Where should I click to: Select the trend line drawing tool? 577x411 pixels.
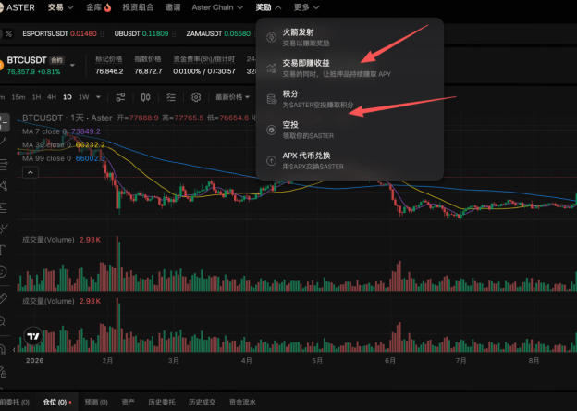tap(3, 141)
